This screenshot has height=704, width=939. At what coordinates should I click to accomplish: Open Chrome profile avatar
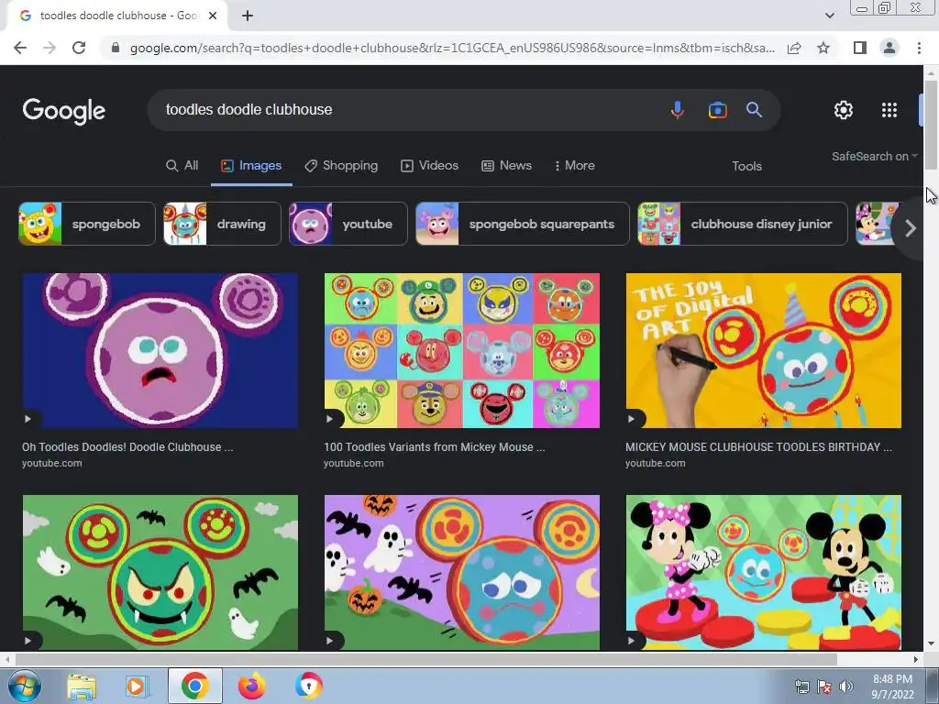click(x=889, y=48)
